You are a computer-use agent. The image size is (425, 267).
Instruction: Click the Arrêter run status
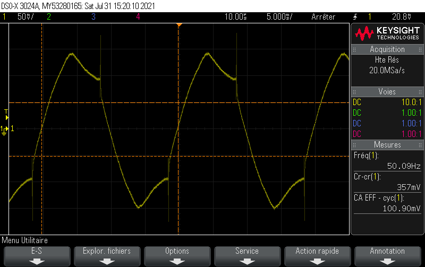pyautogui.click(x=323, y=16)
